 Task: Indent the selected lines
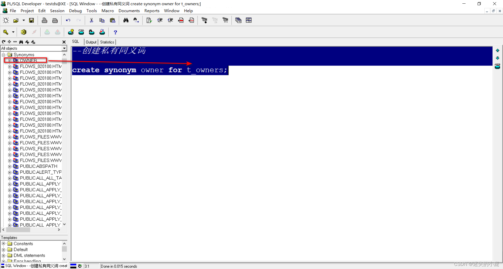pos(160,20)
